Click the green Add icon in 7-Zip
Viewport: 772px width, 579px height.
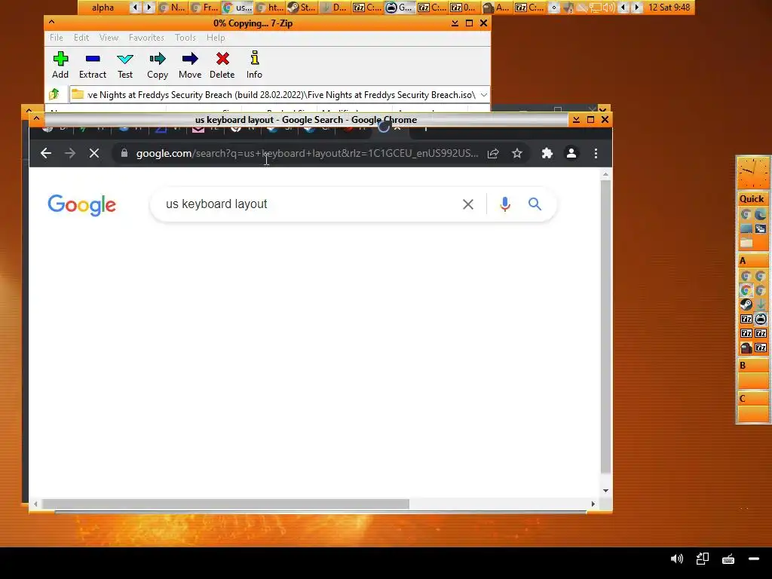click(60, 59)
